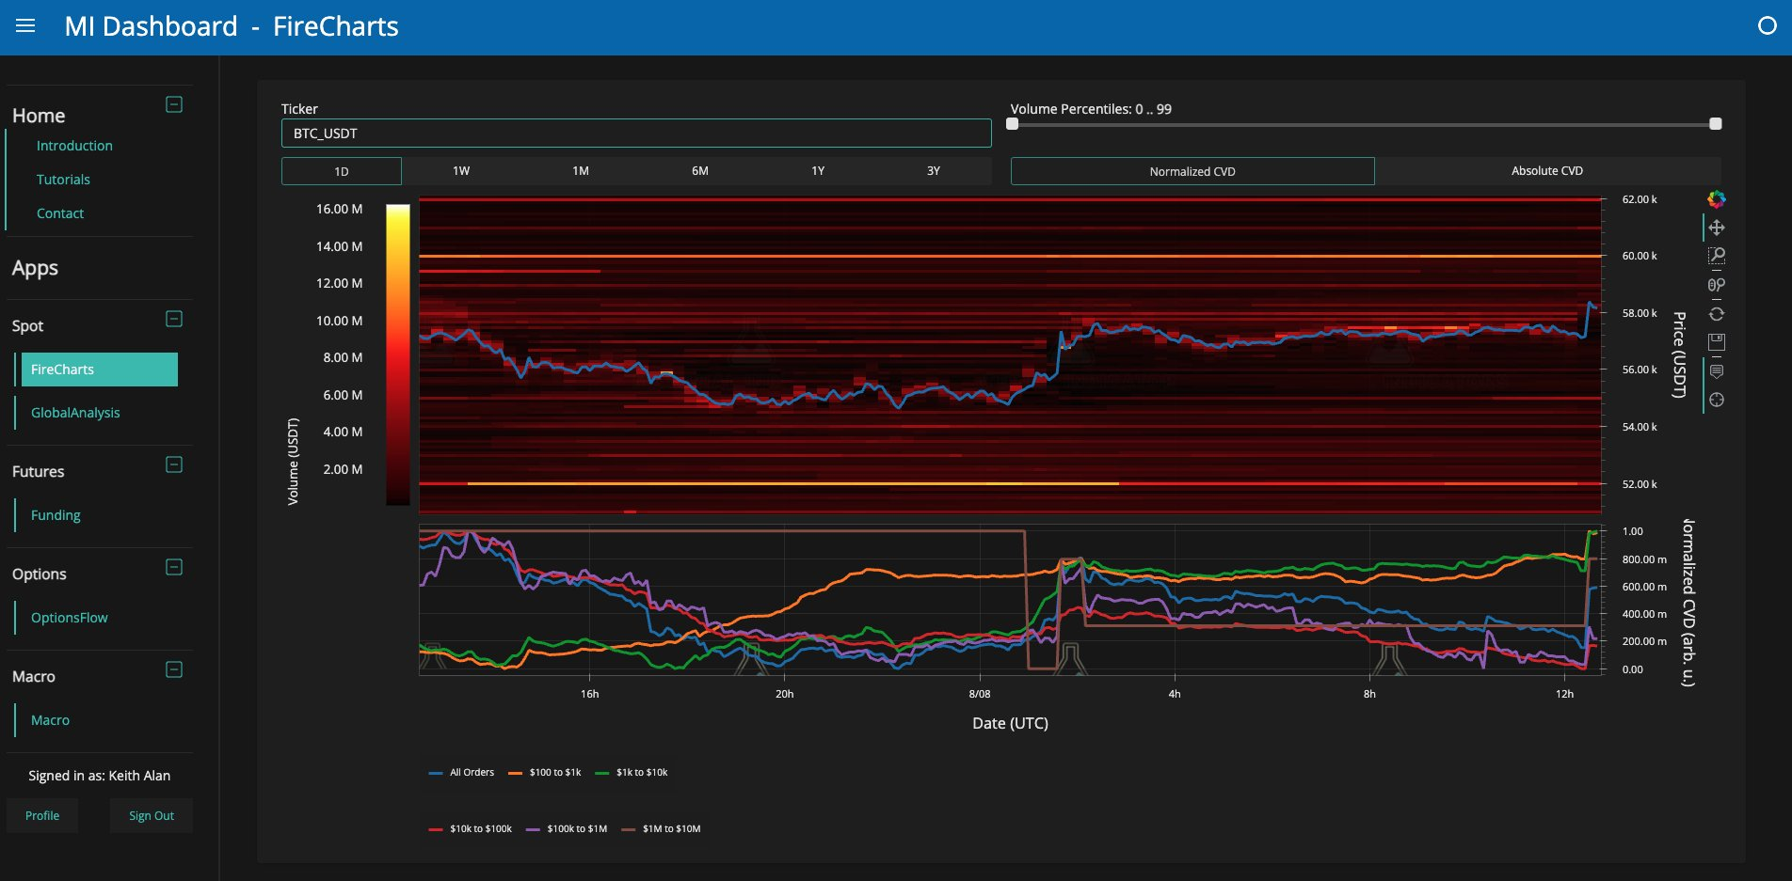Reset the chart view
Image resolution: width=1792 pixels, height=881 pixels.
click(x=1717, y=314)
